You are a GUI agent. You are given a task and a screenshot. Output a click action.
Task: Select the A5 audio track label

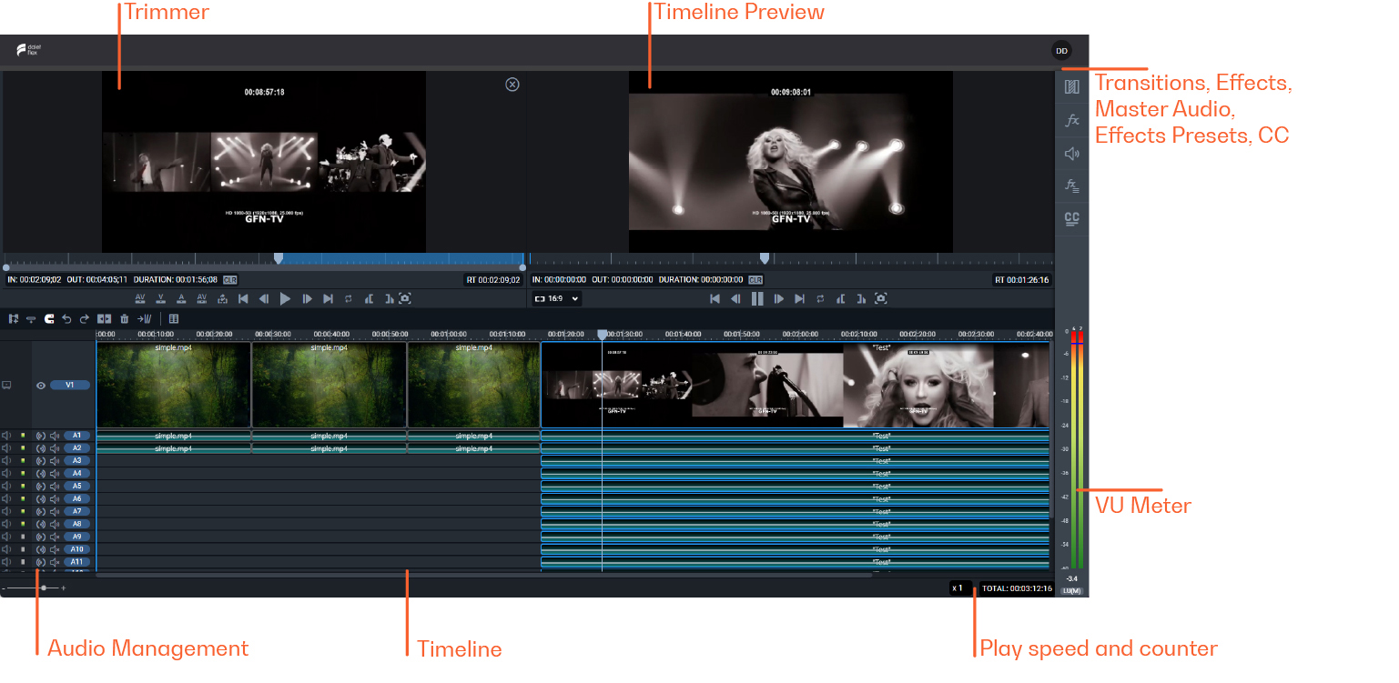(76, 486)
